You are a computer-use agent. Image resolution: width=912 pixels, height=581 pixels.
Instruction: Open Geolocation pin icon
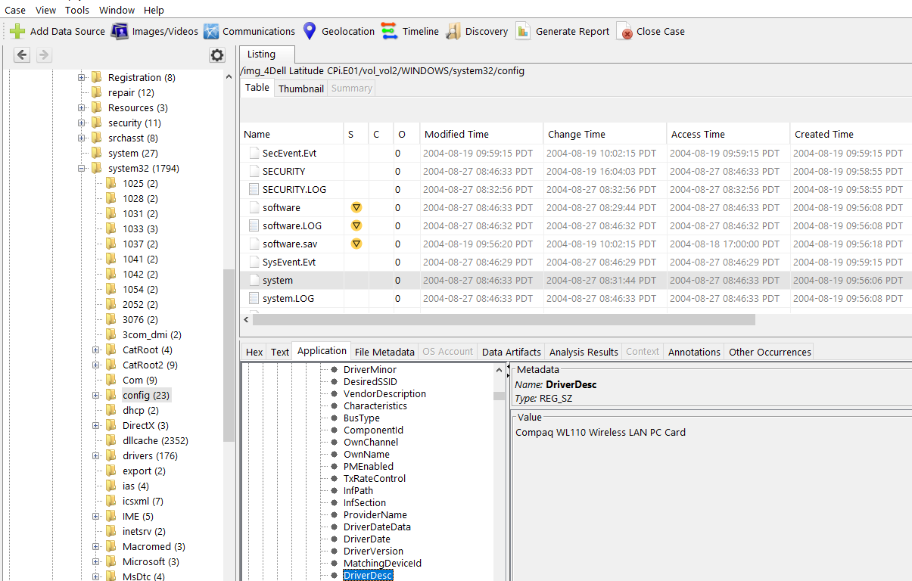(x=309, y=31)
